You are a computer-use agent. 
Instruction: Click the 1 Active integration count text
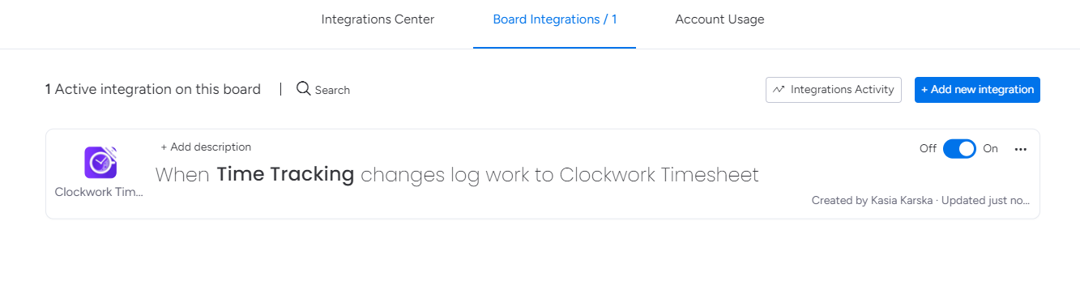[x=153, y=89]
